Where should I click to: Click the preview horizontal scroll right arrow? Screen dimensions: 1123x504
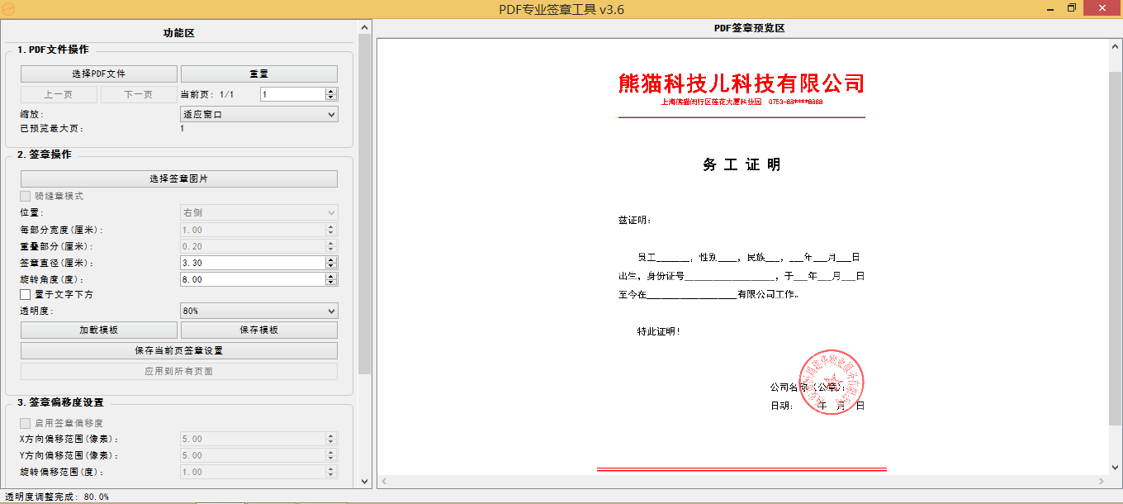point(1102,481)
